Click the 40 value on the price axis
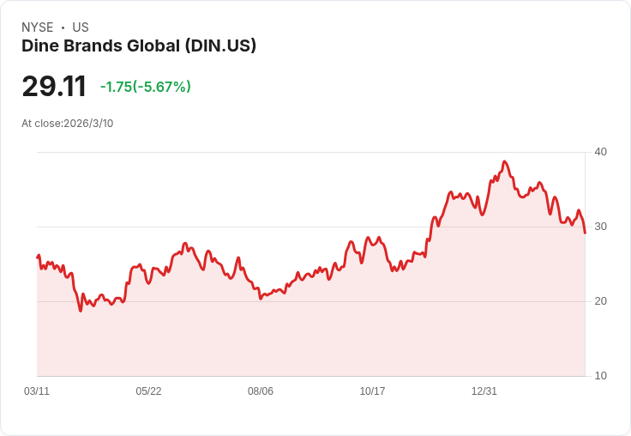 [x=600, y=152]
